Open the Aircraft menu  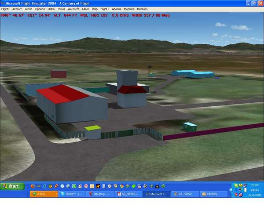coord(17,9)
